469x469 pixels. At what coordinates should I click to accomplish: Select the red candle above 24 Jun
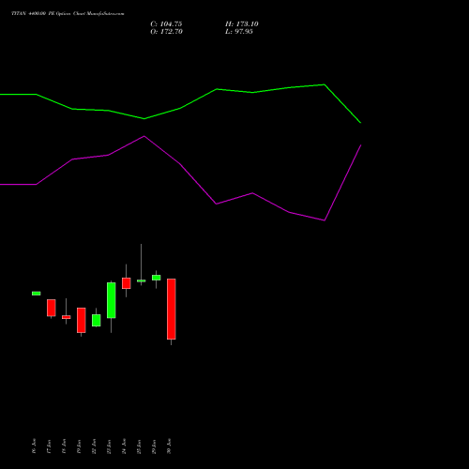pyautogui.click(x=127, y=283)
